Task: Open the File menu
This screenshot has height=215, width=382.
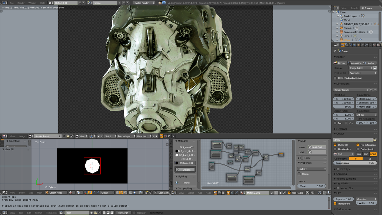Action: coord(12,3)
